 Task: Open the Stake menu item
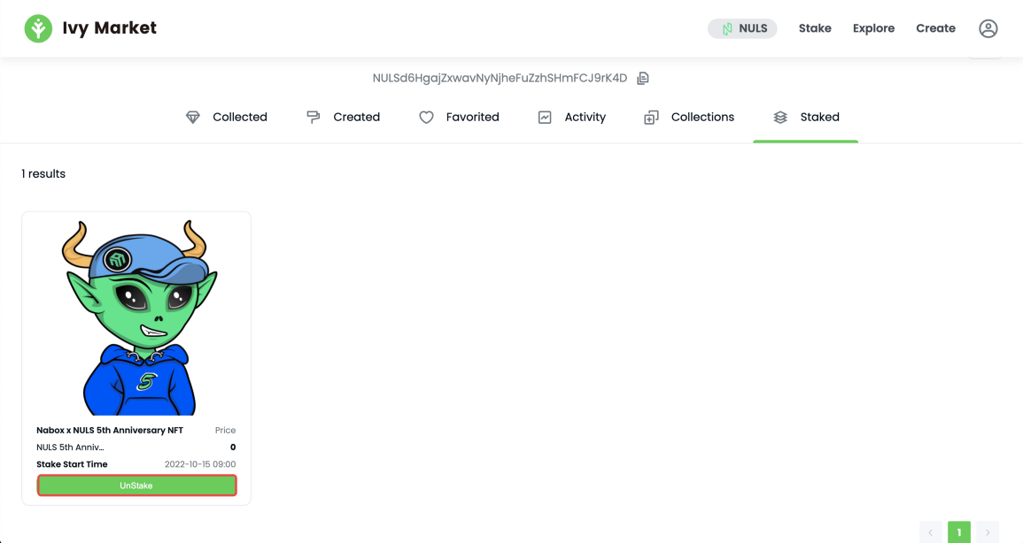pyautogui.click(x=815, y=28)
